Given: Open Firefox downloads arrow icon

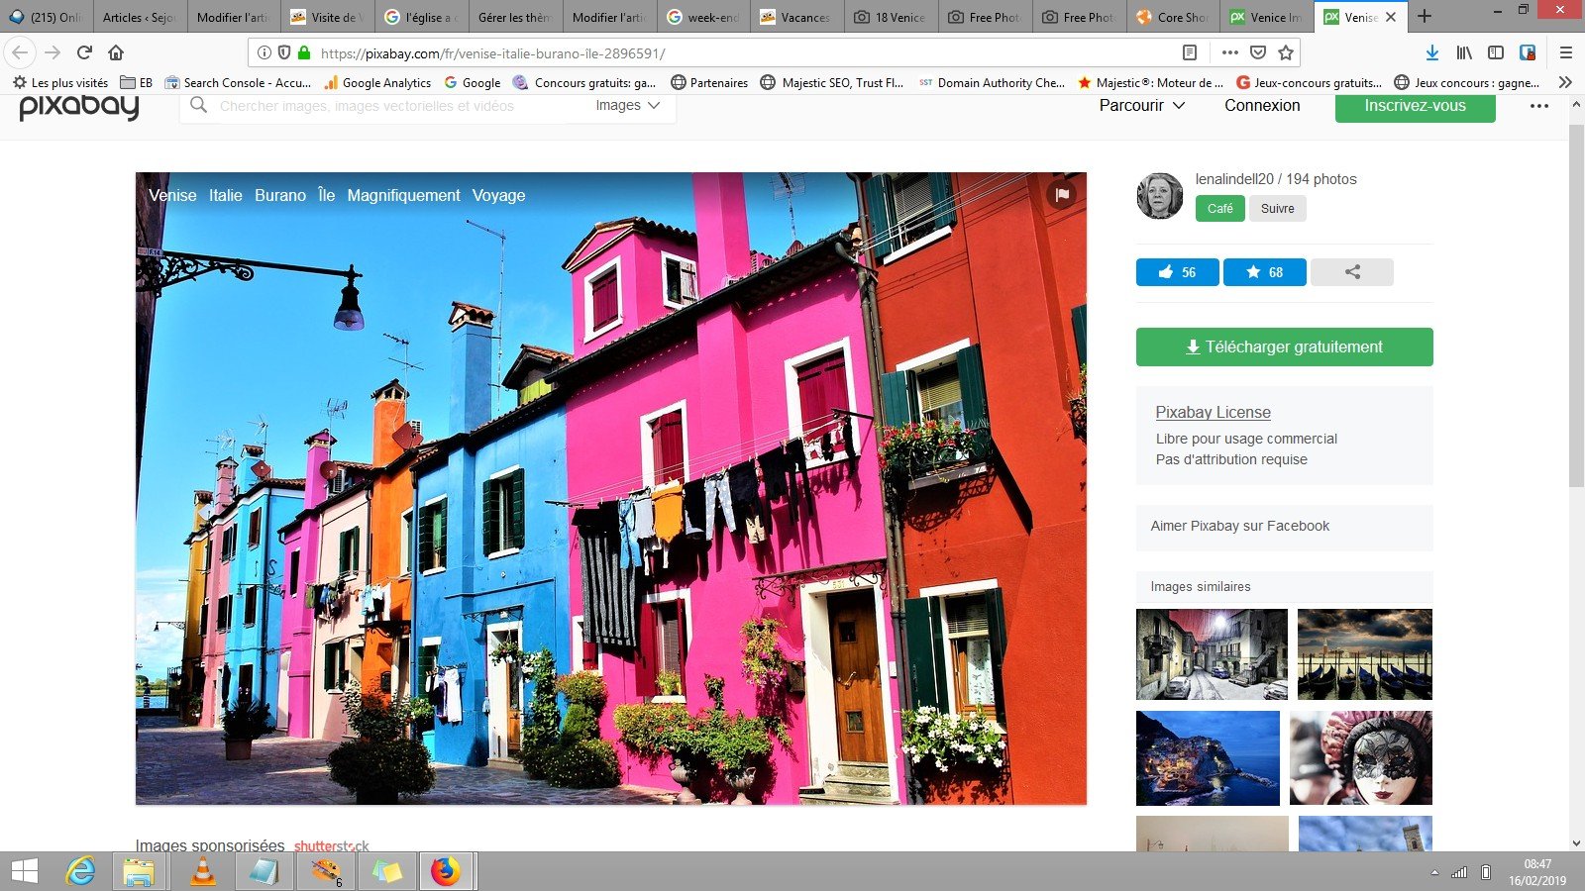Looking at the screenshot, I should (x=1431, y=52).
